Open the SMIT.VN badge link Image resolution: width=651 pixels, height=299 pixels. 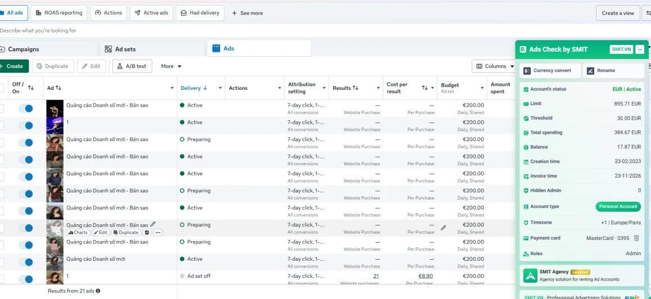click(x=622, y=49)
